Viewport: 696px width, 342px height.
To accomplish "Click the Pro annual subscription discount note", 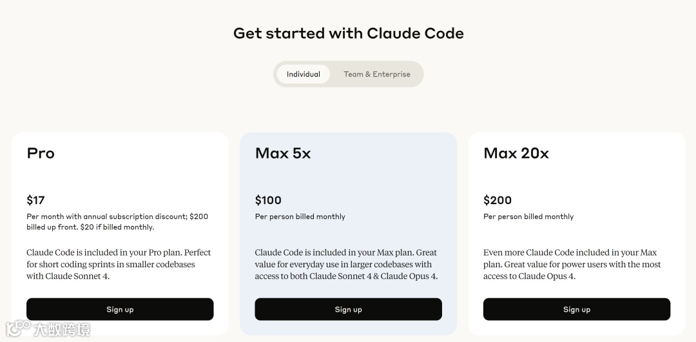I will pyautogui.click(x=117, y=222).
